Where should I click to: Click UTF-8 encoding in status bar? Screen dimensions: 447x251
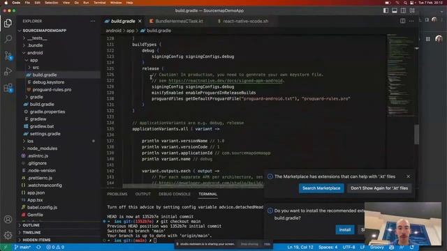pos(349,247)
